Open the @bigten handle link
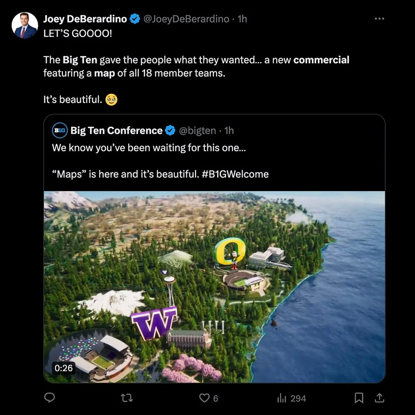The height and width of the screenshot is (415, 415). point(198,131)
